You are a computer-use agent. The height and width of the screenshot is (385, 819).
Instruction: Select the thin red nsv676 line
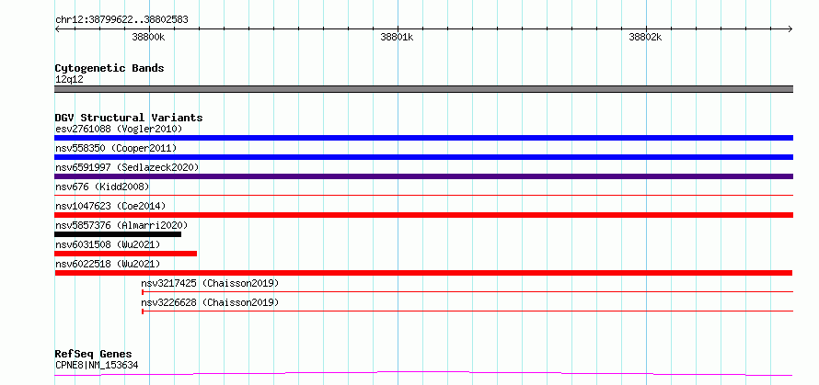point(423,196)
